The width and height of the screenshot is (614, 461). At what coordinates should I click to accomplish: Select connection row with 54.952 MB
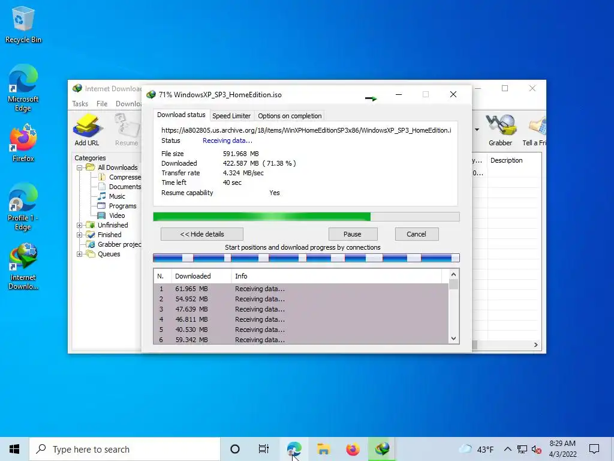[301, 299]
